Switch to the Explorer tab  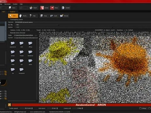(13, 12)
